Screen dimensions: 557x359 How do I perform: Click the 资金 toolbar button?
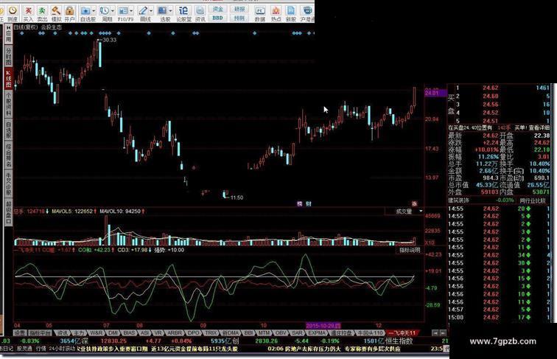tap(218, 10)
